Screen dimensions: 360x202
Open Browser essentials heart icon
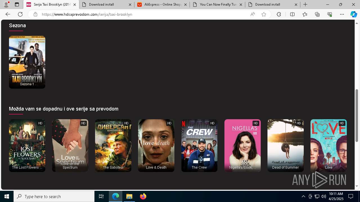click(330, 14)
